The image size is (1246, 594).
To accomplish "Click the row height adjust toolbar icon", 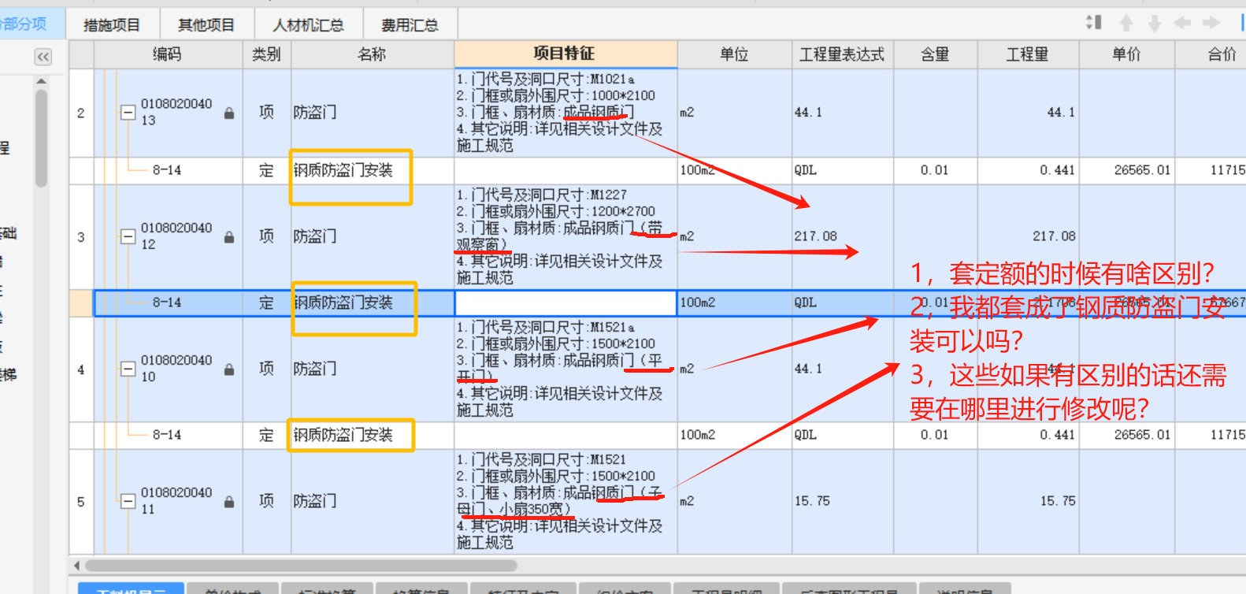I will click(x=1093, y=23).
